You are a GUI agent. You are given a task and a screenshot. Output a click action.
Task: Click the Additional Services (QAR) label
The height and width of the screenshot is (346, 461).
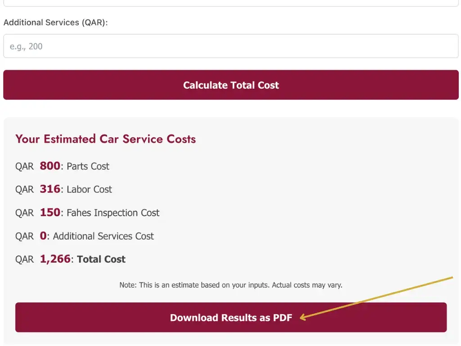pyautogui.click(x=56, y=23)
